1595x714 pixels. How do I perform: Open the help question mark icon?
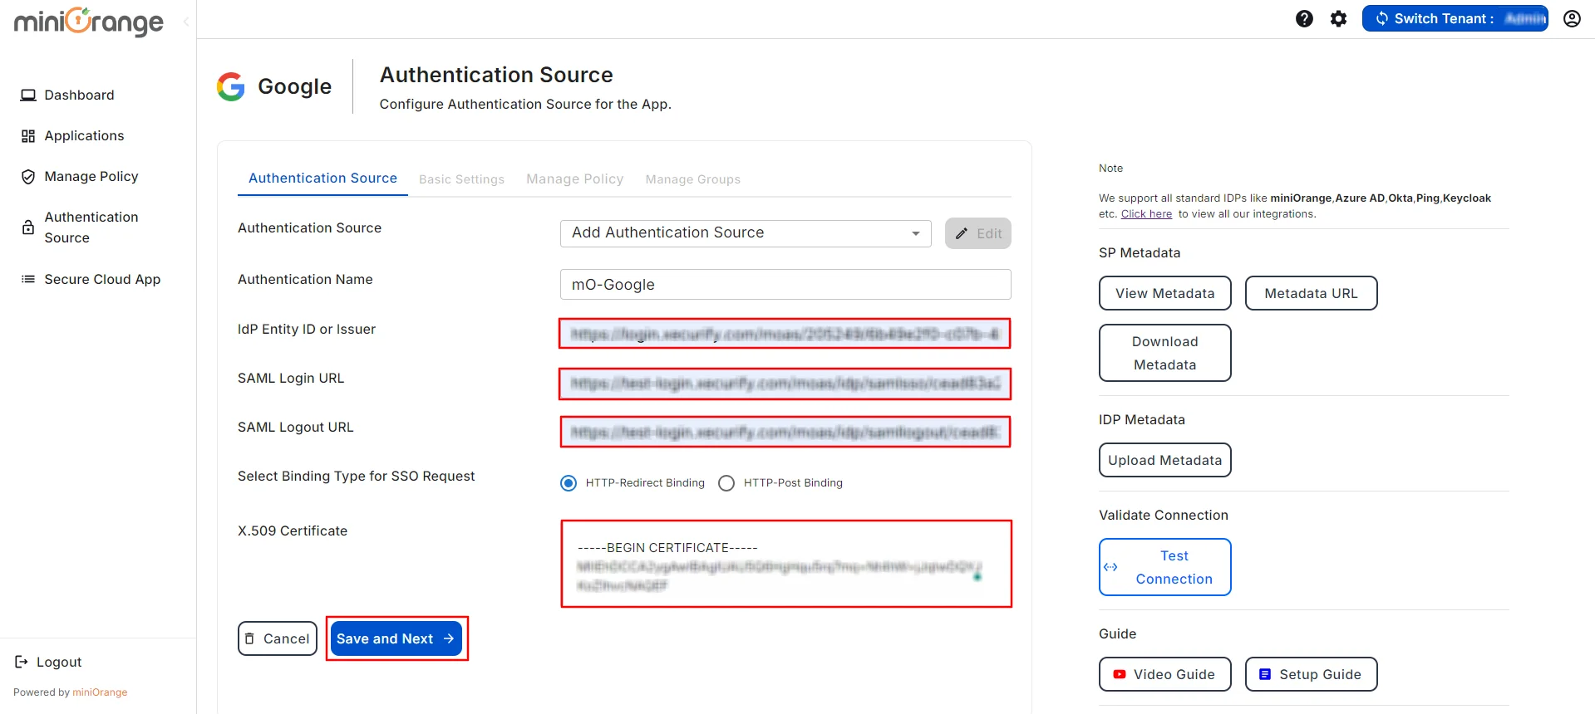[x=1304, y=18]
